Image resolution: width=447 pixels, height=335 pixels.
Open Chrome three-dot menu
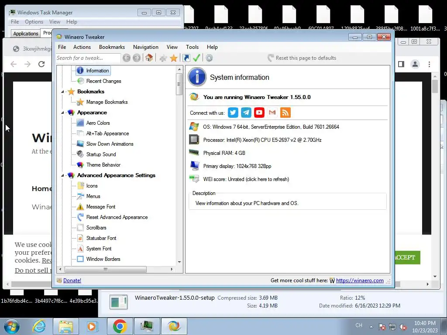[x=430, y=65]
